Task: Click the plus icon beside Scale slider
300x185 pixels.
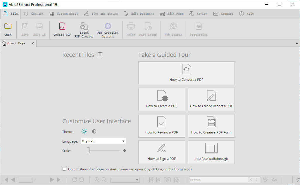Action: (124, 150)
